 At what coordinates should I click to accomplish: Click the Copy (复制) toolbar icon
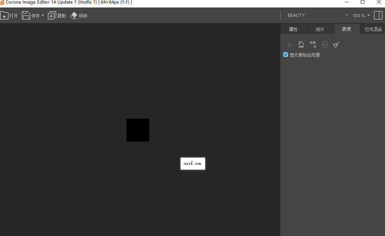pyautogui.click(x=52, y=16)
